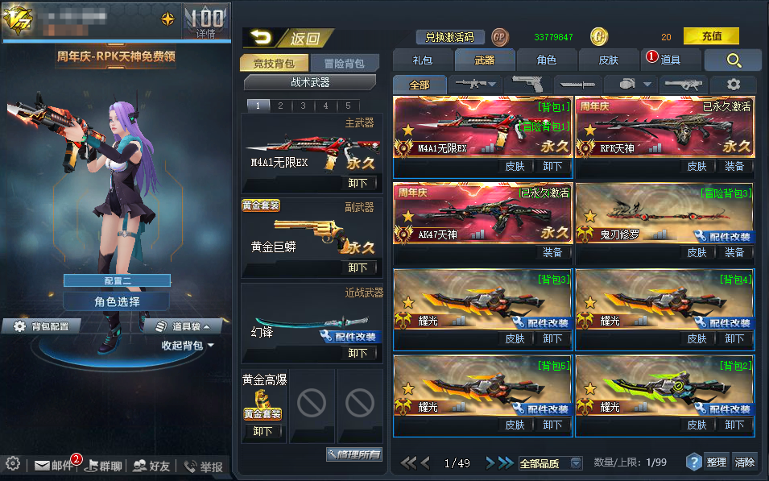
Task: Open the gear filter in weapon categories
Action: [x=734, y=85]
